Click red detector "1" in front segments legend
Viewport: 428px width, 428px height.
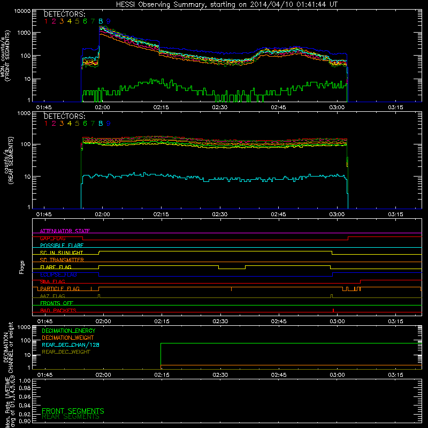[x=46, y=21]
